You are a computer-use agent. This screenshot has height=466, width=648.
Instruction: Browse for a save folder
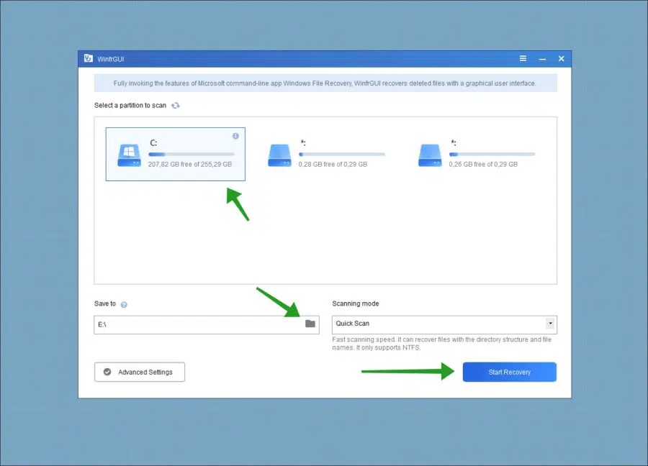pos(310,324)
